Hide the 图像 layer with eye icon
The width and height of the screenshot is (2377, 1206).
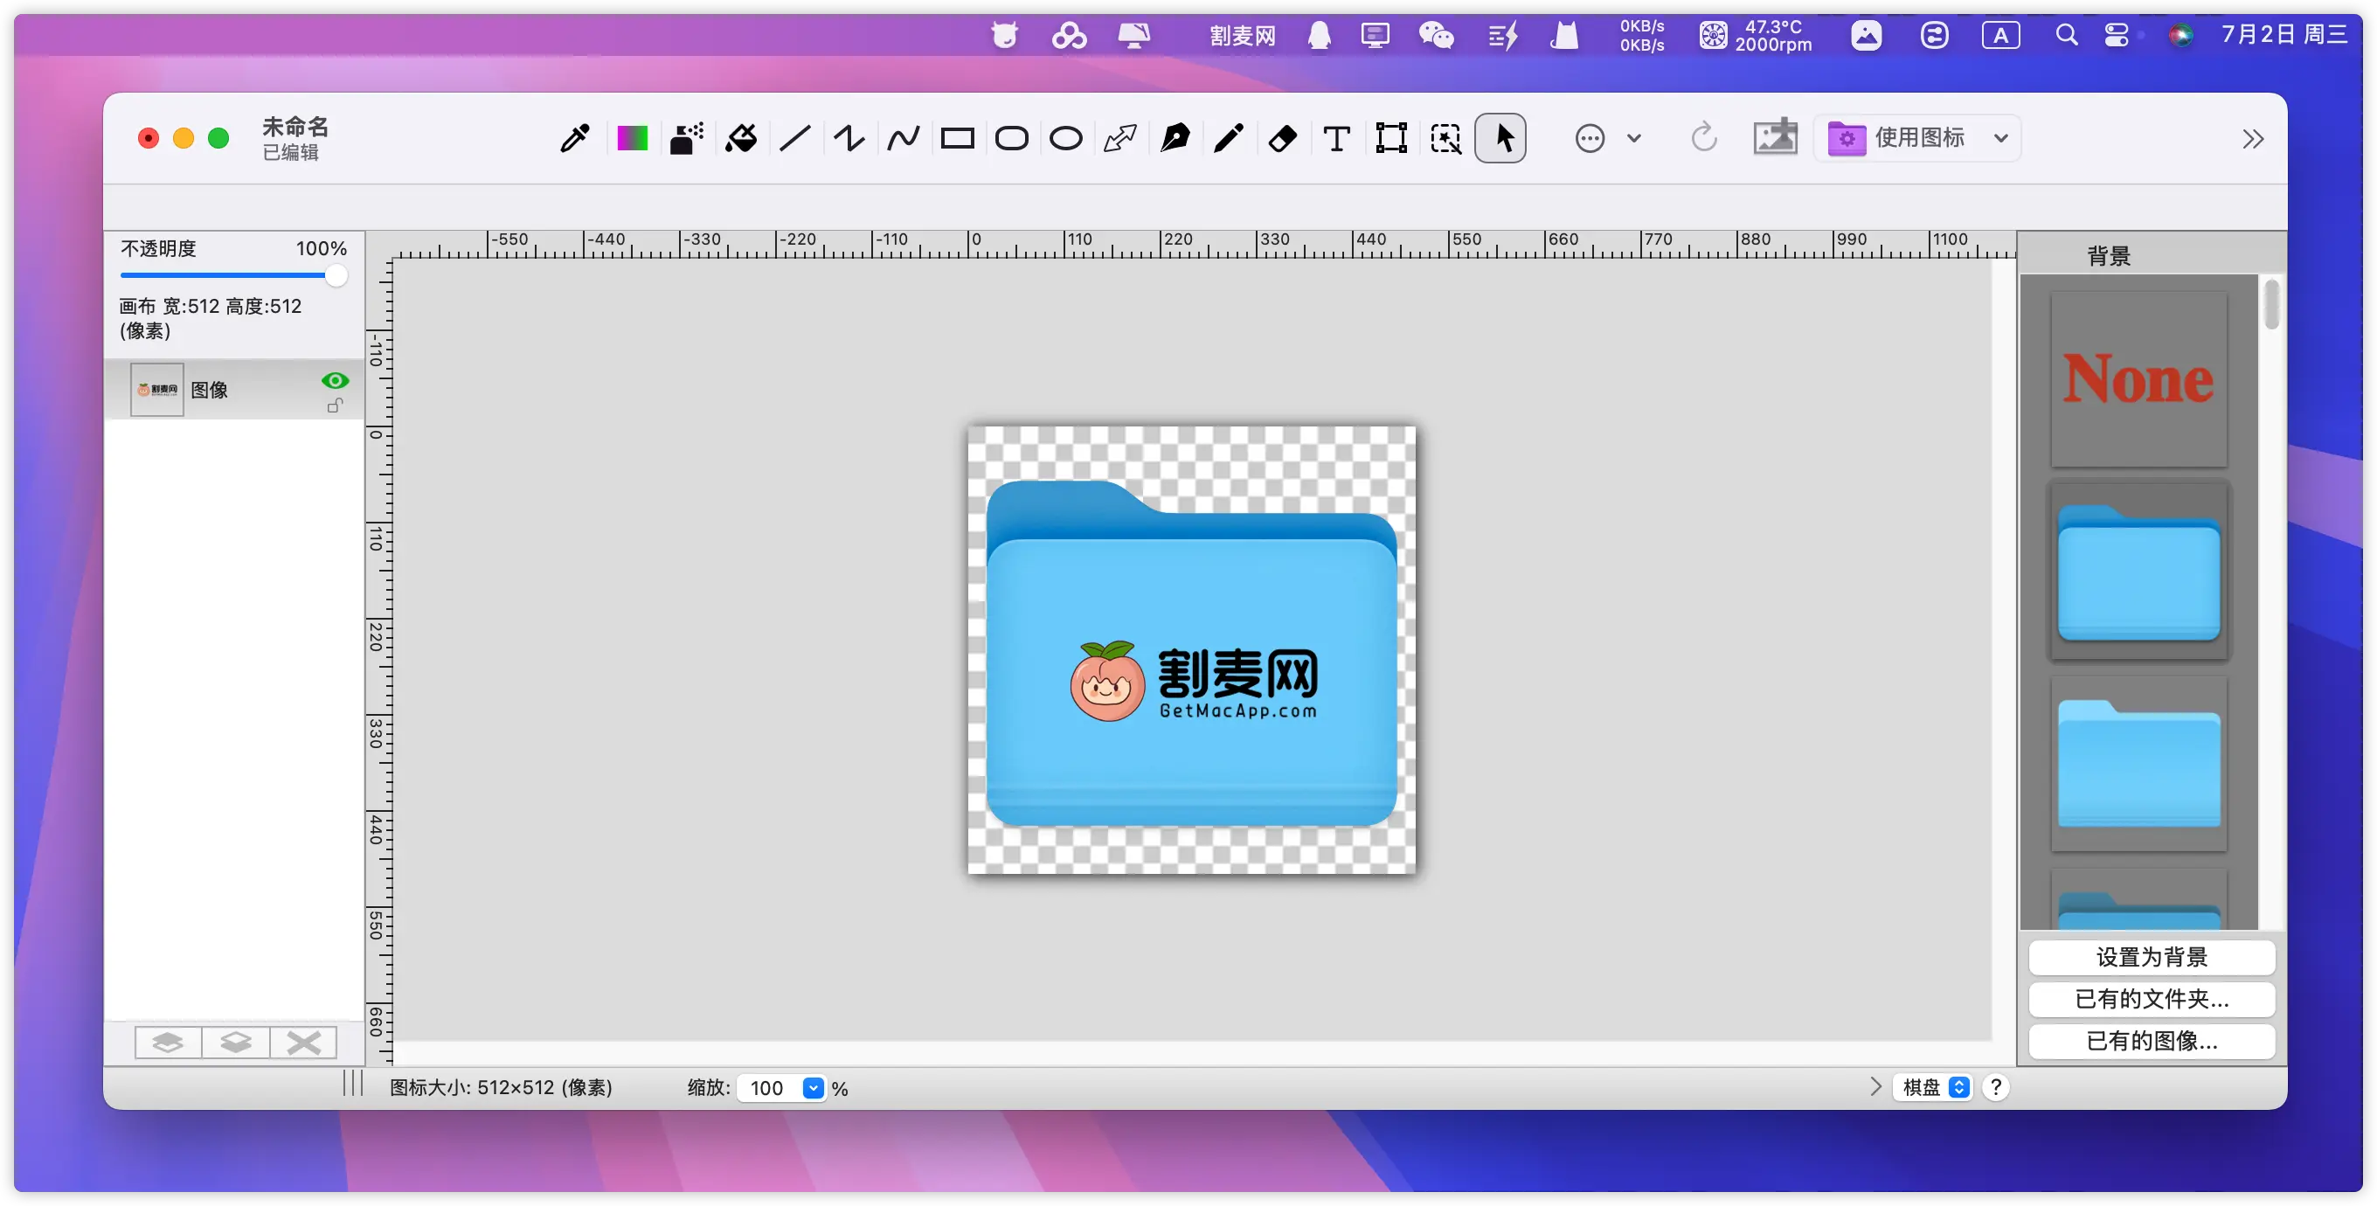(x=335, y=380)
